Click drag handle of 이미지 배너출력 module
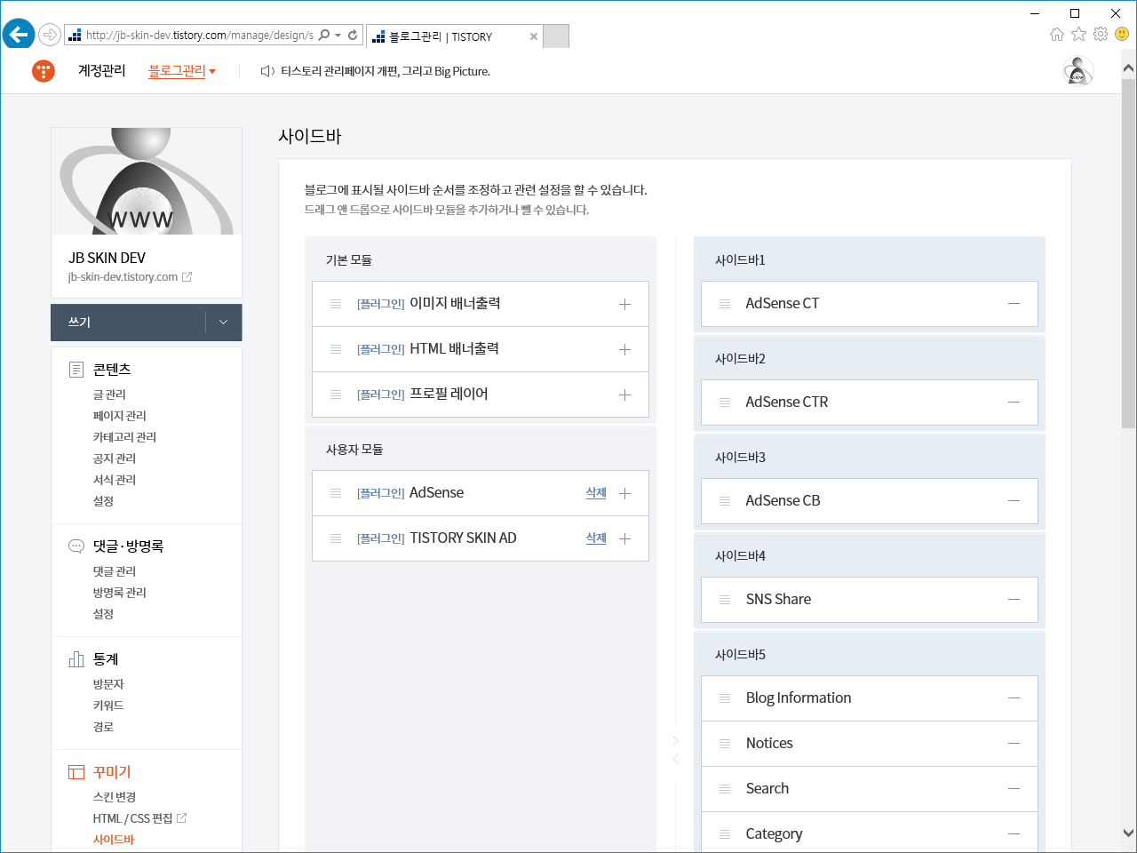The height and width of the screenshot is (853, 1137). (336, 304)
